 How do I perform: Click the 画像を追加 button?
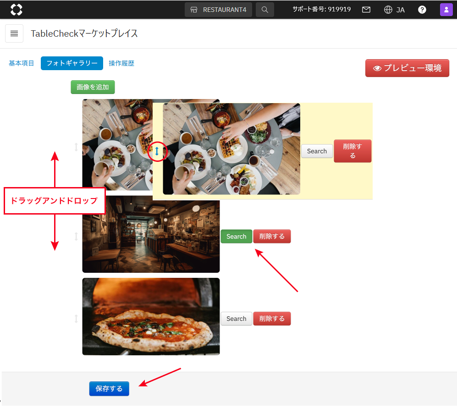click(x=93, y=87)
